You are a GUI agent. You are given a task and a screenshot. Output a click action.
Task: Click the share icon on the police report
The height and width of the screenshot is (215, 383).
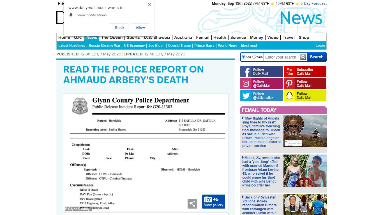click(192, 204)
